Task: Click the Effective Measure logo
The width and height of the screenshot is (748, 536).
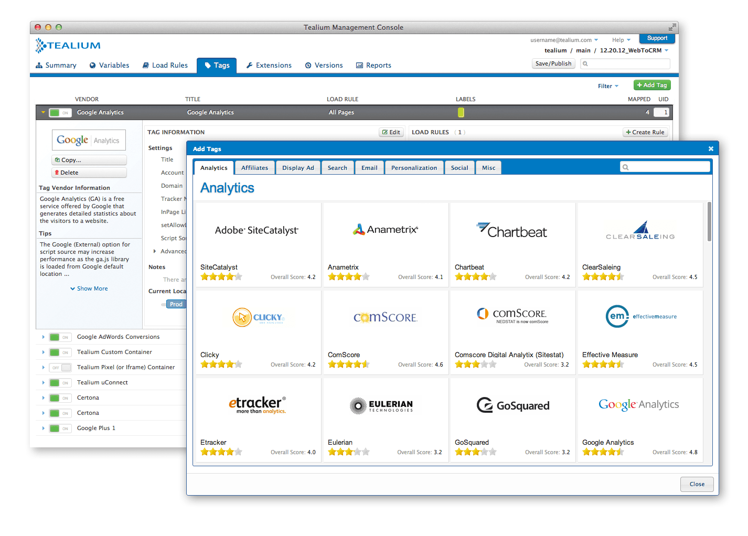Action: click(641, 316)
